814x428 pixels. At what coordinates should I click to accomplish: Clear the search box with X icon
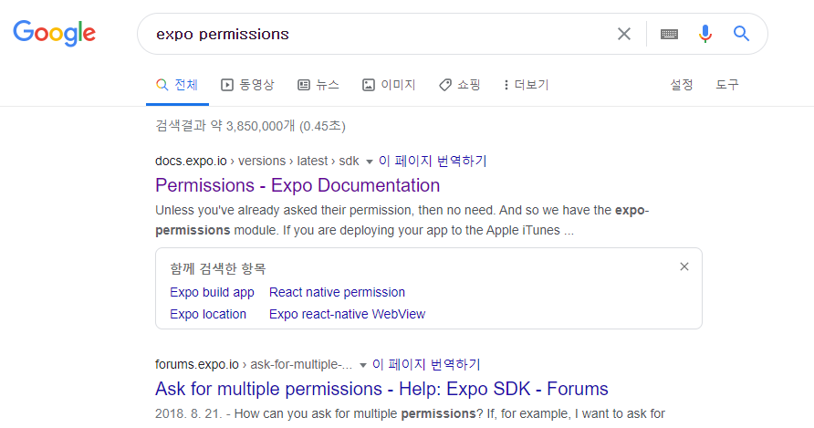pyautogui.click(x=624, y=34)
